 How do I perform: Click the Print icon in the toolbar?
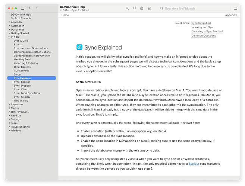(150, 8)
